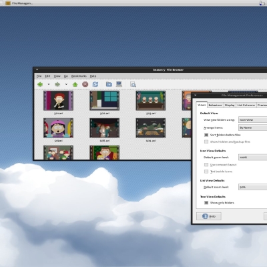Select the 502.avi video thumbnail
The height and width of the screenshot is (267, 267).
pos(105,101)
